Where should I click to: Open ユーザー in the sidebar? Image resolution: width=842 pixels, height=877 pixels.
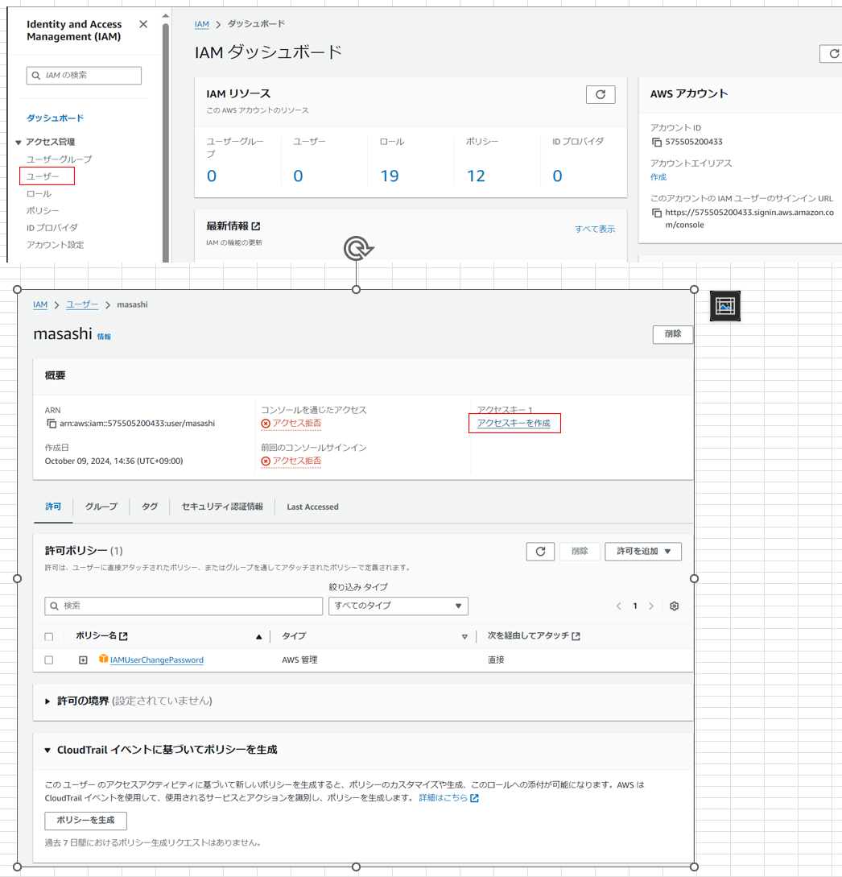click(x=43, y=176)
